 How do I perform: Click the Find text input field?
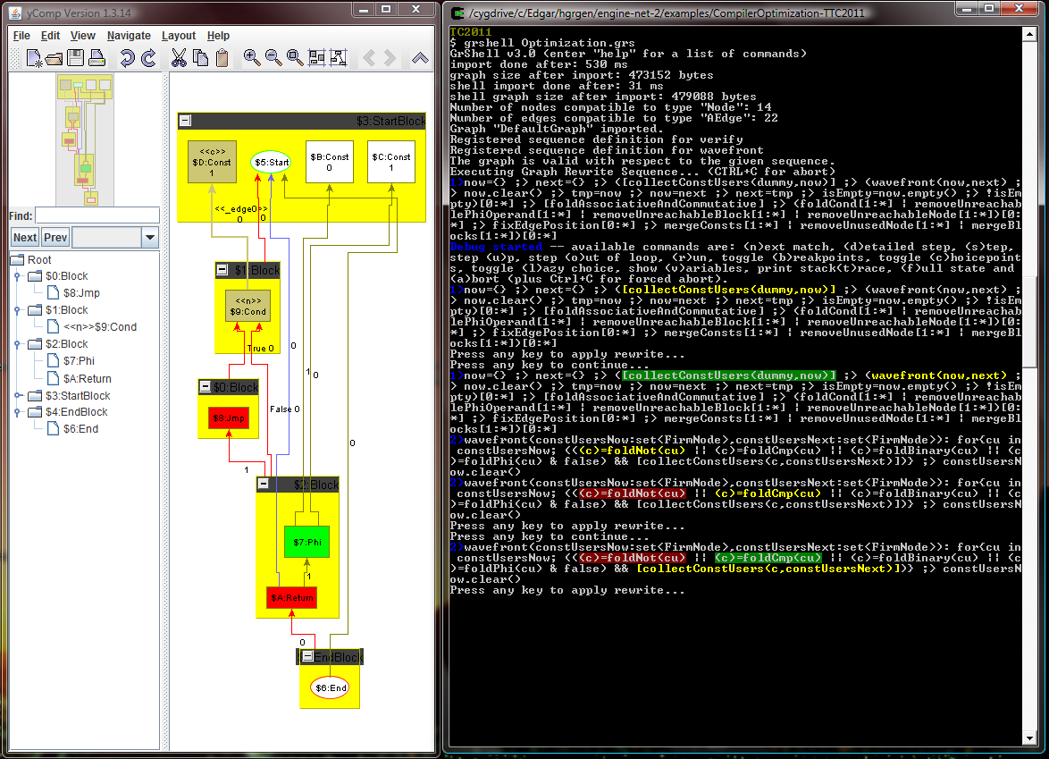[97, 215]
